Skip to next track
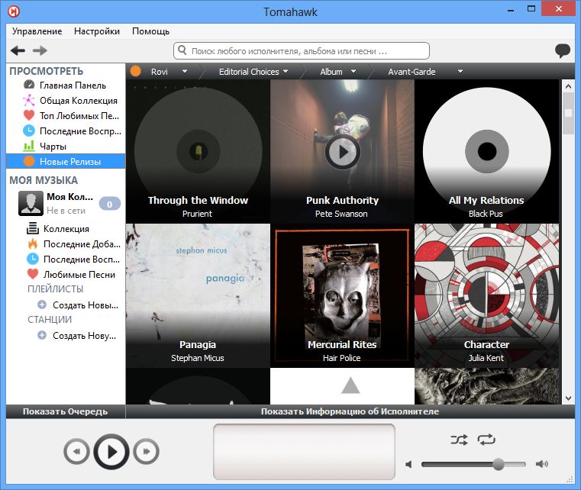This screenshot has height=490, width=581. 146,452
